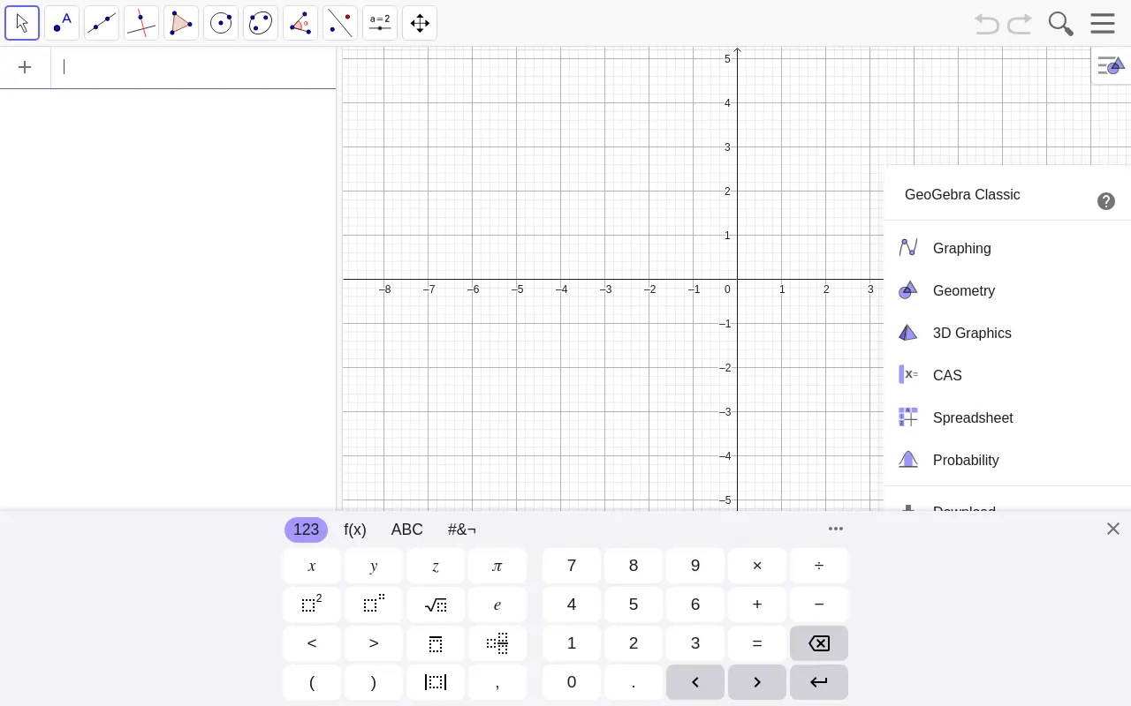Image resolution: width=1131 pixels, height=706 pixels.
Task: Tap the division key
Action: tap(819, 566)
